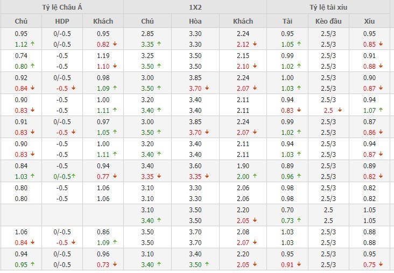
Task: Select the 1X2 header tab
Action: tap(195, 7)
